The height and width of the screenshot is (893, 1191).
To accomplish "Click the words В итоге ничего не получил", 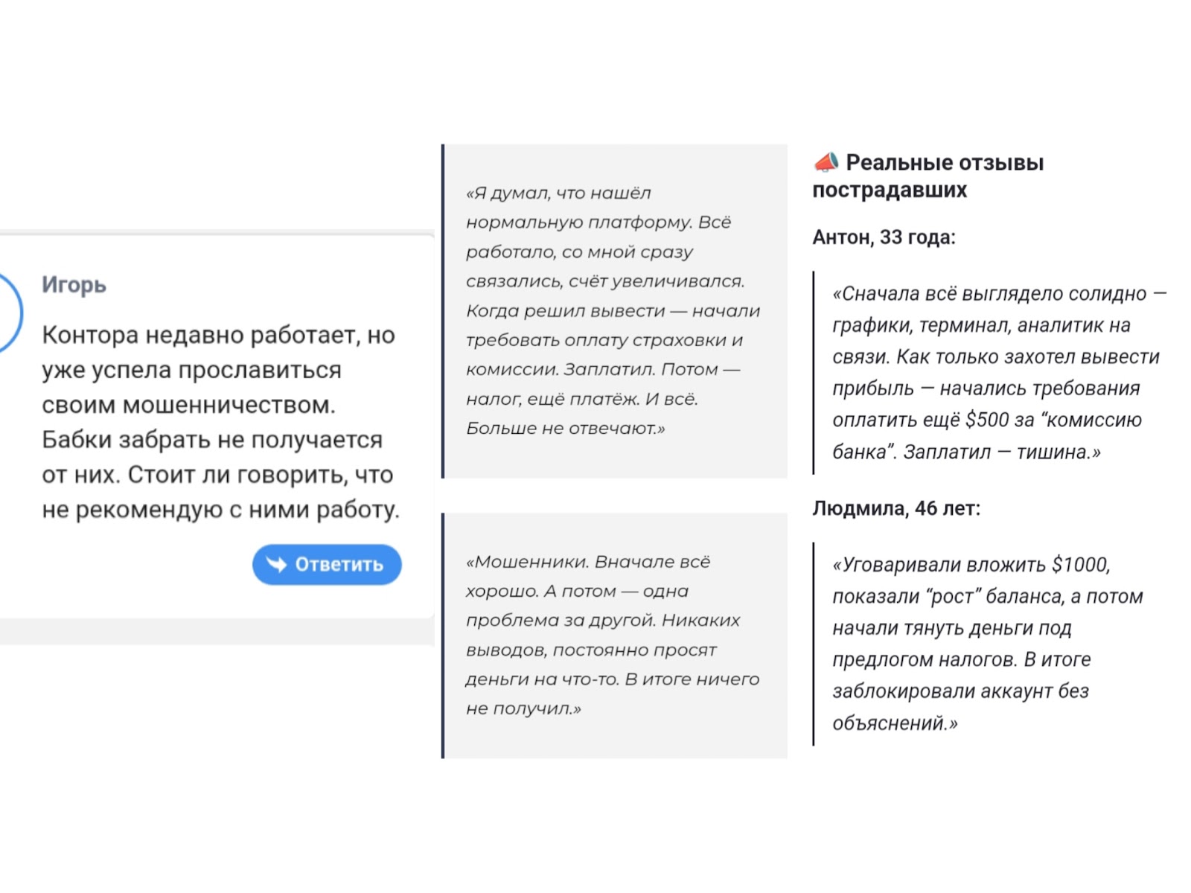I will pos(613,694).
